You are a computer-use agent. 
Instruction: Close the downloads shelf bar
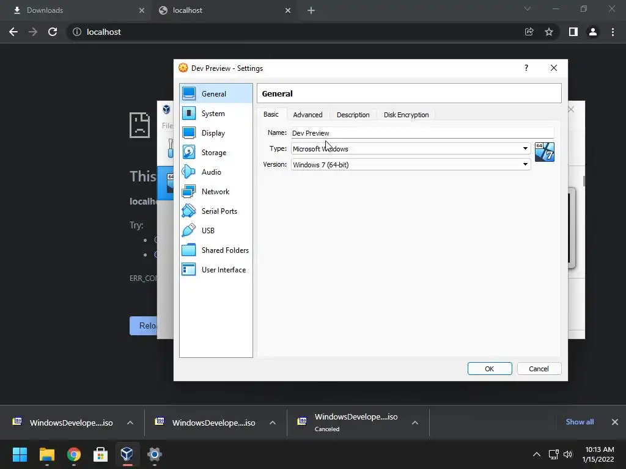615,422
